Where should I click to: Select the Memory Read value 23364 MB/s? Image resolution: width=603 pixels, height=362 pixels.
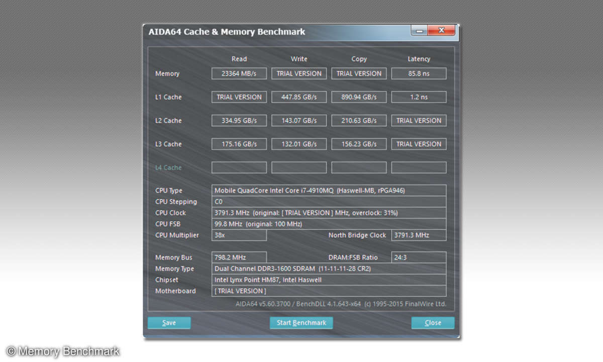click(x=239, y=73)
